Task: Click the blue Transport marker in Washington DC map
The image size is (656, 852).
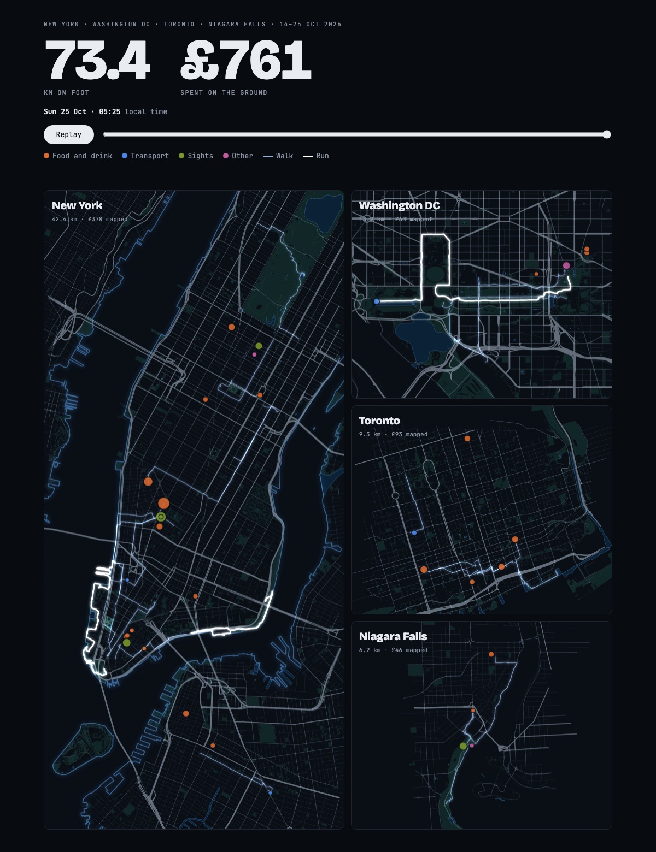Action: pyautogui.click(x=376, y=301)
